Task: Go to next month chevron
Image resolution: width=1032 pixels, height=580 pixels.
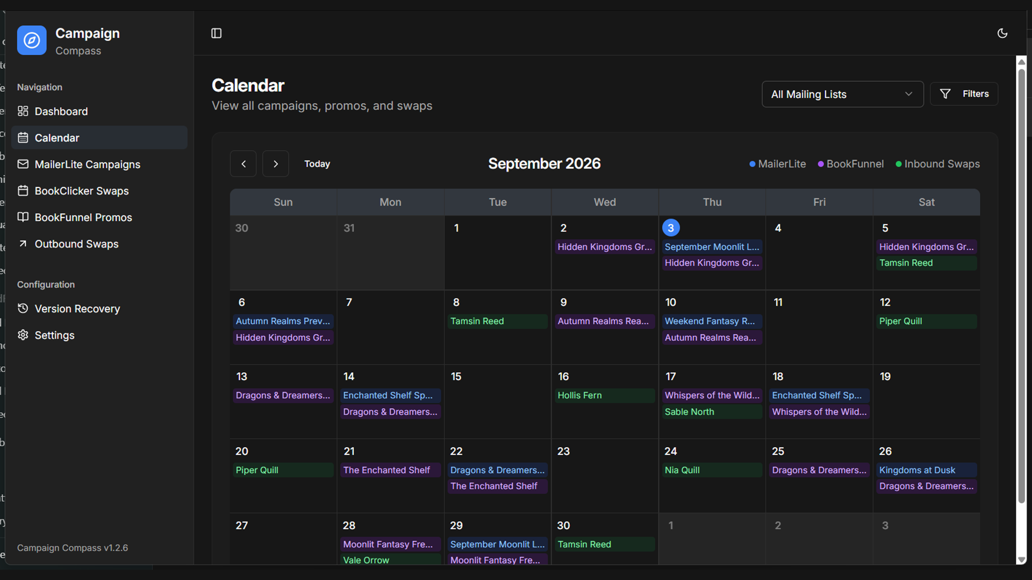Action: coord(276,164)
